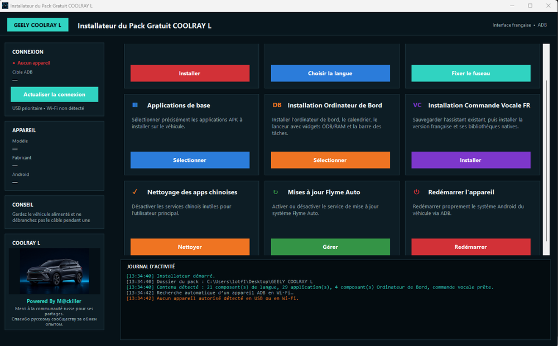Click the Installateur du Pack Gratuit header title
The height and width of the screenshot is (346, 558).
pos(145,26)
